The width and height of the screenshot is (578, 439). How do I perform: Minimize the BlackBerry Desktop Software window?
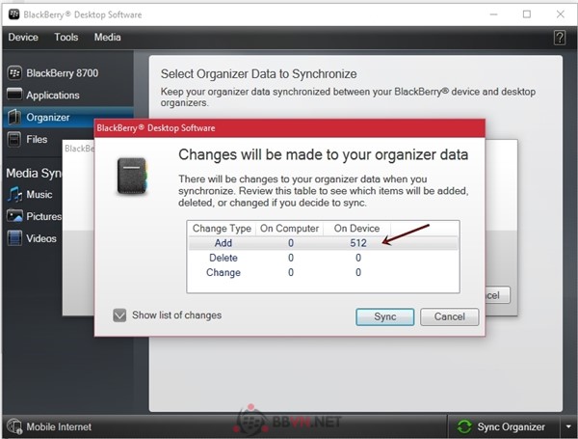(x=494, y=14)
